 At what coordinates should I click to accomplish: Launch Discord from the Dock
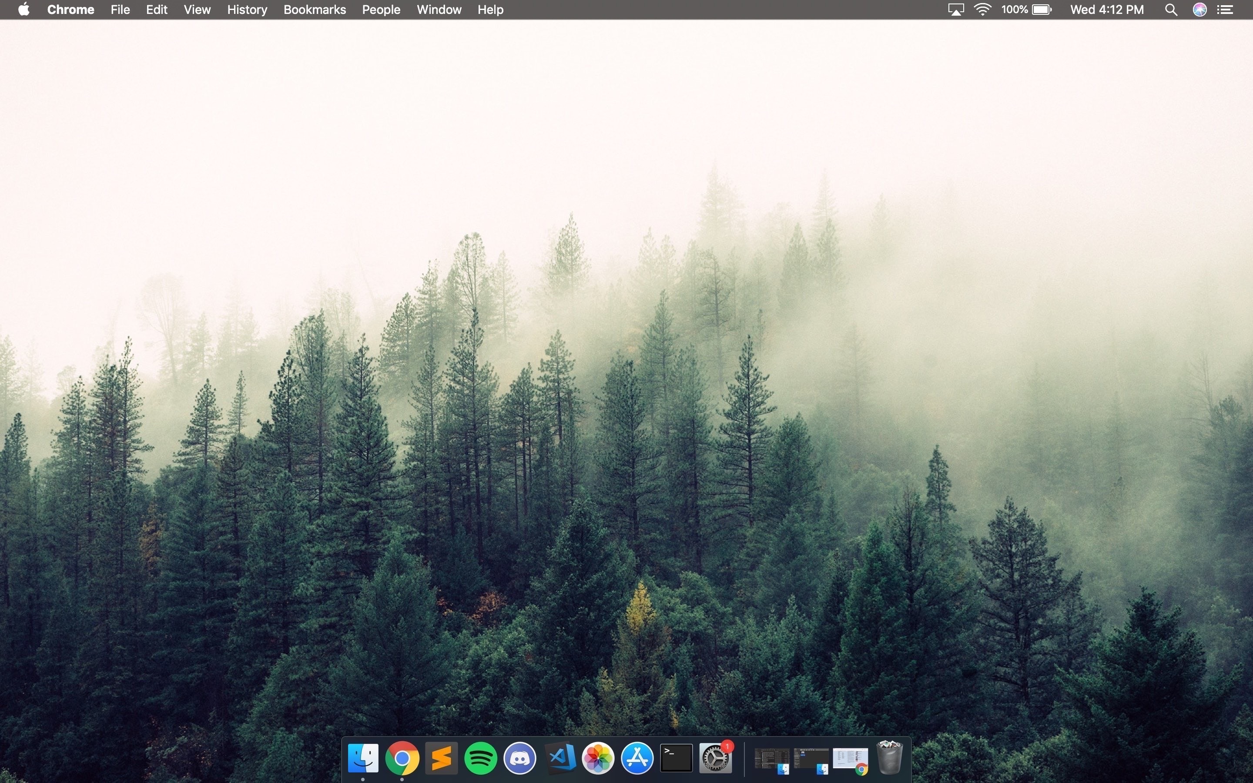(520, 758)
